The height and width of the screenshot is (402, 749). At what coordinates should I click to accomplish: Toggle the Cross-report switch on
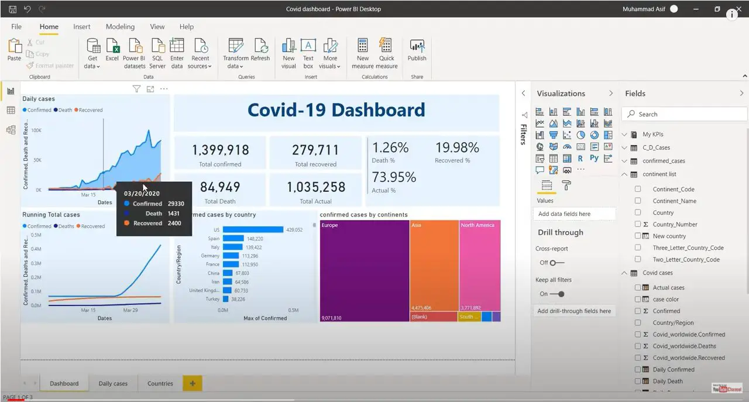click(556, 263)
